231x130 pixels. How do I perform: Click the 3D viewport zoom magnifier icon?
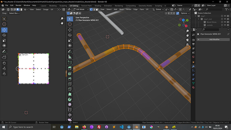[x=187, y=31]
